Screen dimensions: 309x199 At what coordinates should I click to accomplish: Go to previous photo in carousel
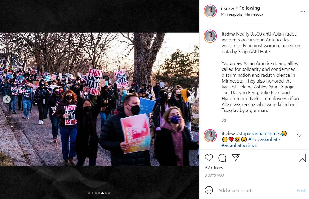click(7, 99)
